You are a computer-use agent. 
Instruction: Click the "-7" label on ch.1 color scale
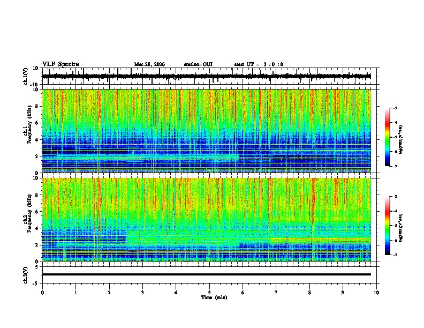pyautogui.click(x=395, y=166)
